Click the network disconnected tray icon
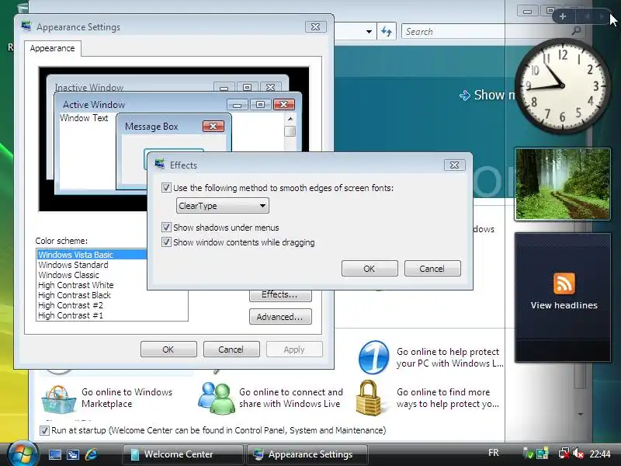The image size is (621, 466). click(564, 453)
